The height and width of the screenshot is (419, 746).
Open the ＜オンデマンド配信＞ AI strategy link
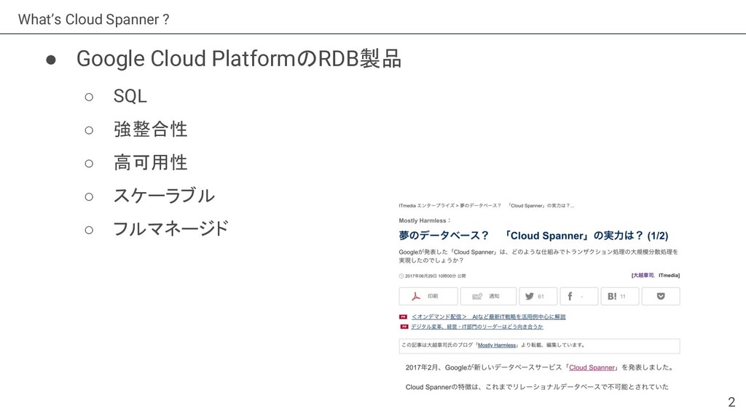tap(489, 317)
